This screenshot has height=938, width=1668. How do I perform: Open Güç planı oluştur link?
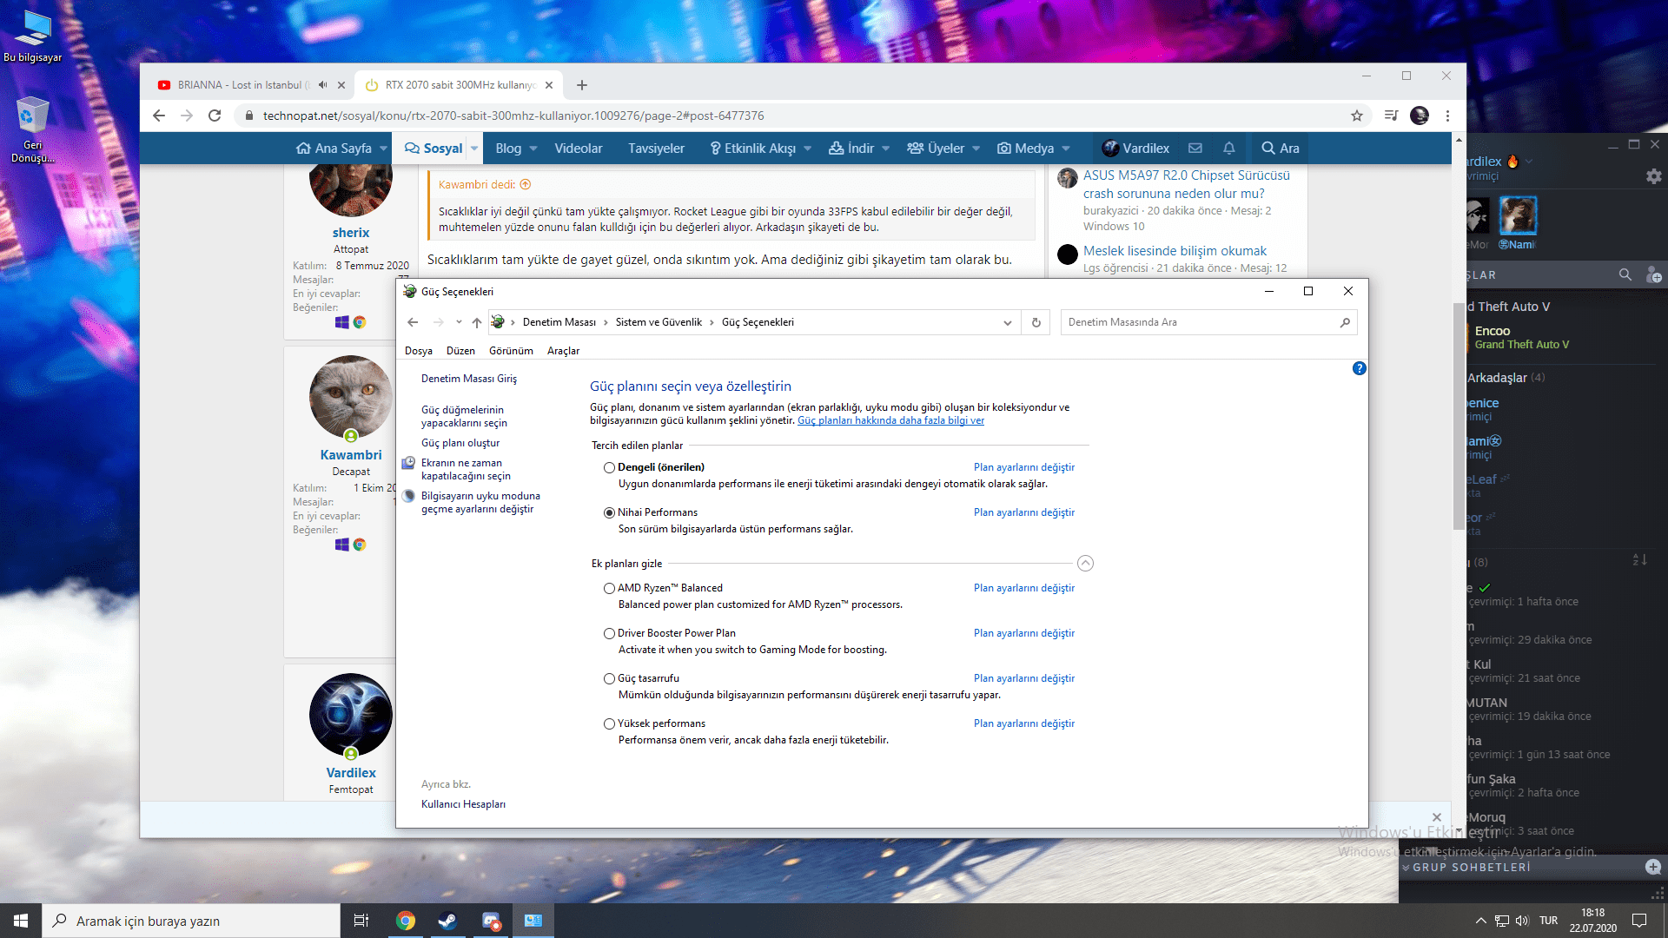(460, 443)
